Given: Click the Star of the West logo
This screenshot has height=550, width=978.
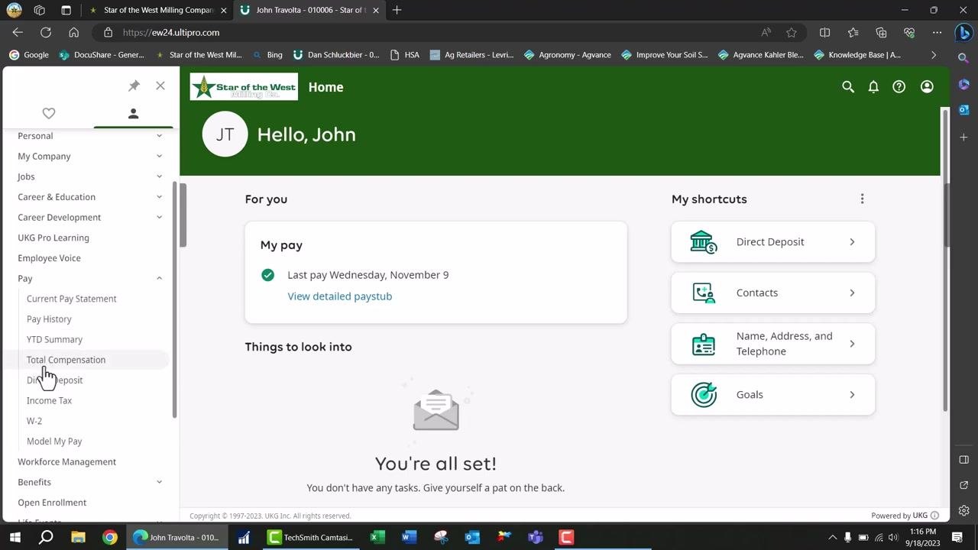Looking at the screenshot, I should tap(244, 87).
